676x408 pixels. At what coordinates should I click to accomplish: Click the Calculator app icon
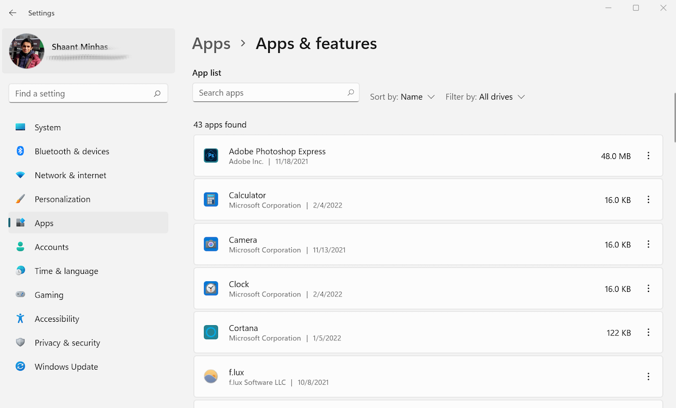coord(211,199)
